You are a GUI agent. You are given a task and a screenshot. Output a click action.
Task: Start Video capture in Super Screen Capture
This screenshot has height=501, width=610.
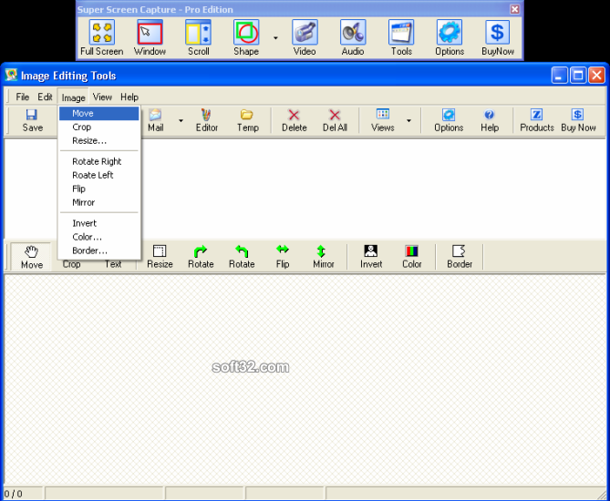click(305, 37)
